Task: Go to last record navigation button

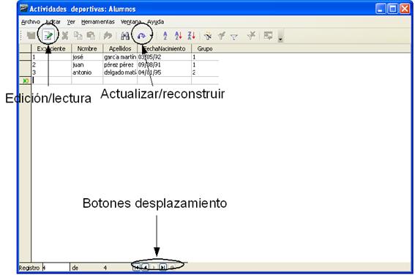Action: point(163,268)
